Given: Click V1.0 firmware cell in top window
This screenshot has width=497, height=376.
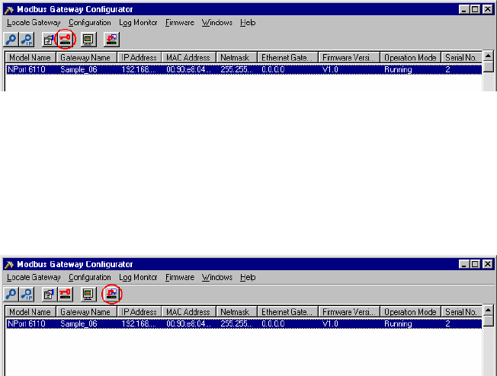Looking at the screenshot, I should 330,69.
